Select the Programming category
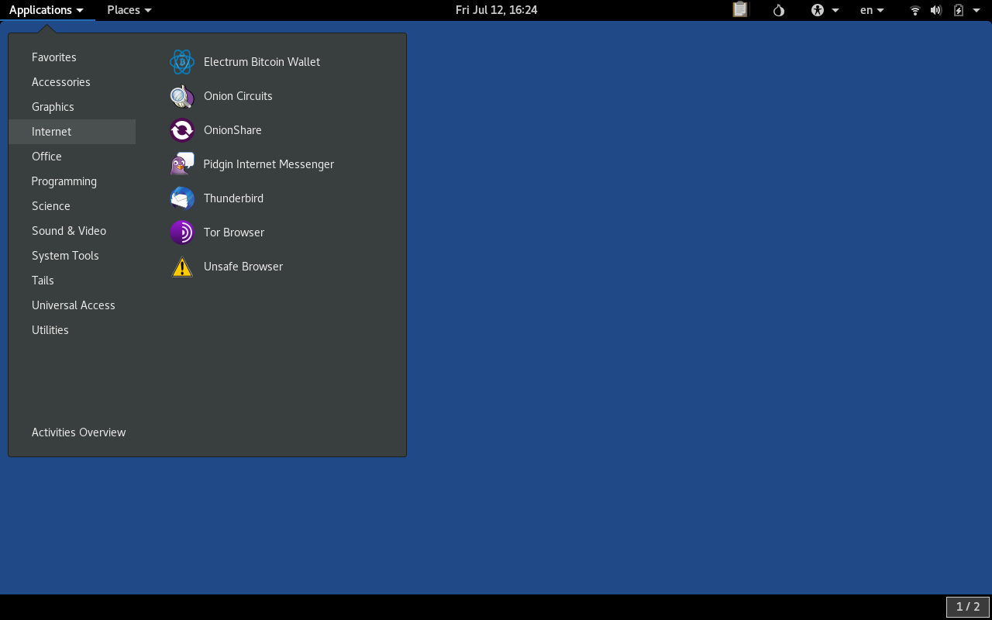The image size is (992, 620). point(72,181)
